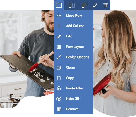Screen dimensions: 136x117
Task: Click the four-way move arrows icon
Action: tap(59, 16)
